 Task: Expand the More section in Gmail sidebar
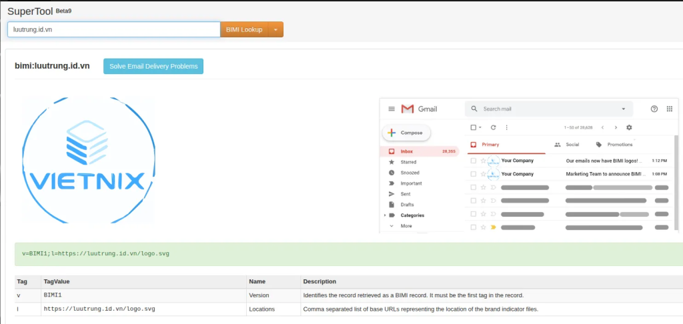click(x=406, y=226)
